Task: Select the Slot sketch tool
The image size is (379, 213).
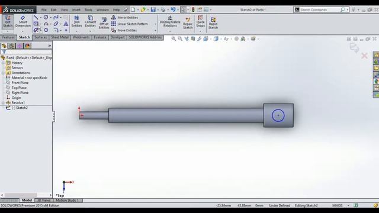Action: (x=36, y=30)
